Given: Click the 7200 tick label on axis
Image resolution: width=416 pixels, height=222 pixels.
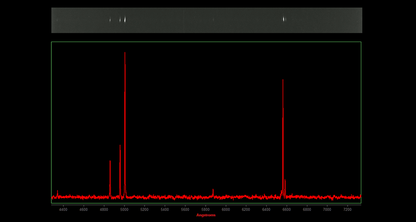Looking at the screenshot, I should click(348, 210).
